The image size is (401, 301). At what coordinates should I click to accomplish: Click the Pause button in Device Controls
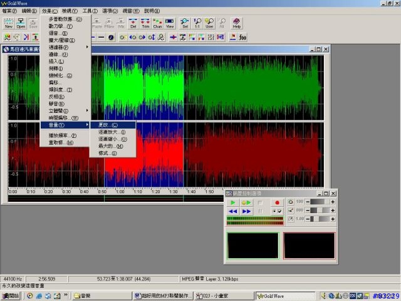[x=261, y=211]
